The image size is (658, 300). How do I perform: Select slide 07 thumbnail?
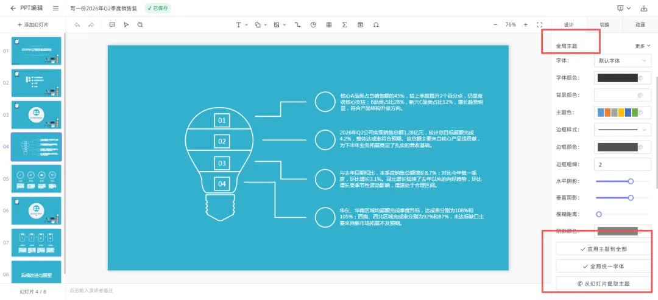pyautogui.click(x=36, y=243)
